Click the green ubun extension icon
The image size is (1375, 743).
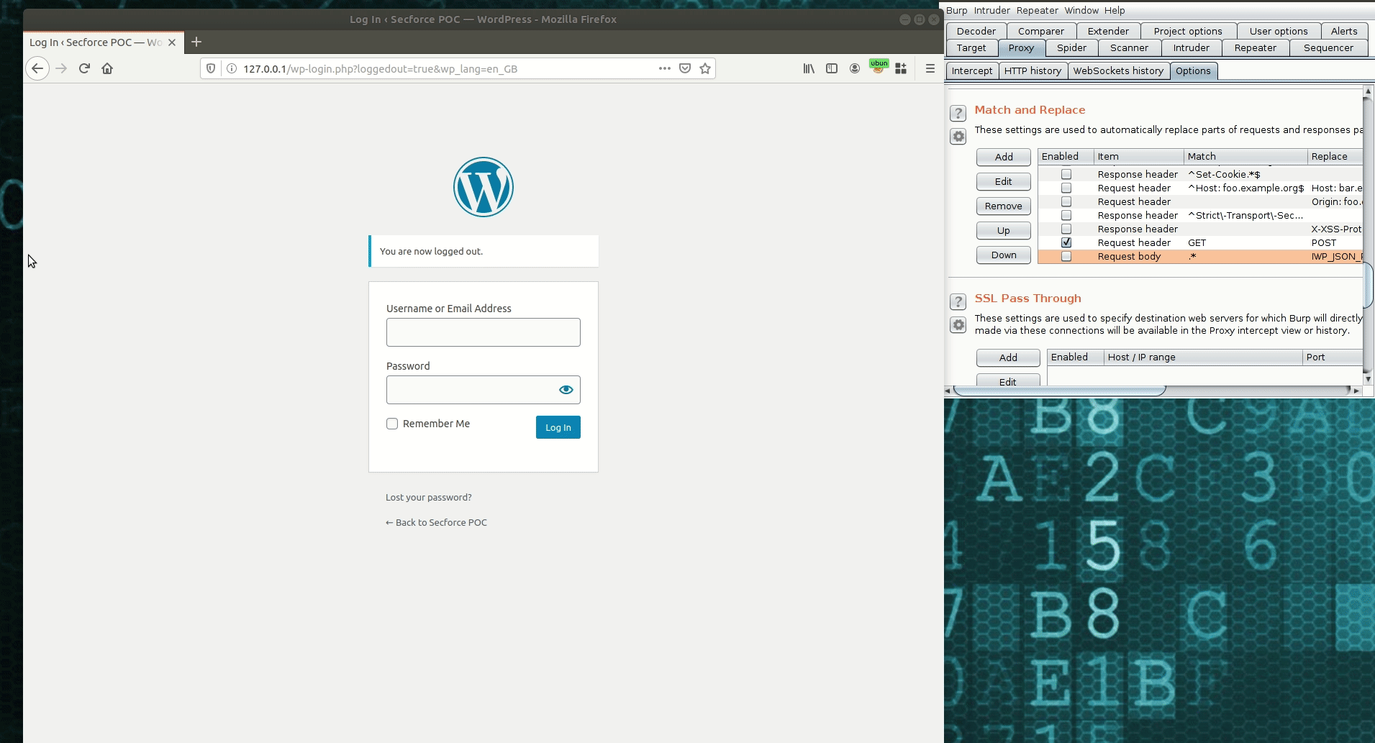[879, 67]
